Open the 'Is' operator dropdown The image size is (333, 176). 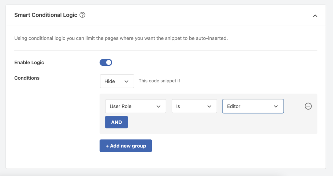click(194, 106)
